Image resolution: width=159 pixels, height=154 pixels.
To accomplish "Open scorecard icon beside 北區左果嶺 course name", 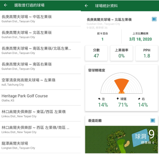I will click(154, 19).
